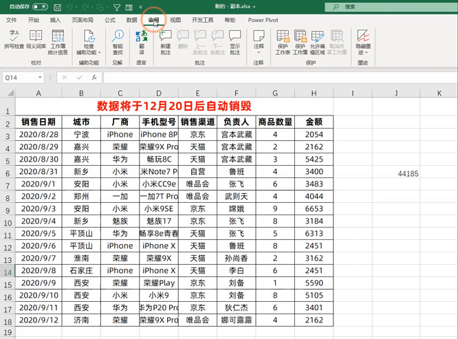Click the filter funnel icon in quick access toolbar
The image size is (458, 339).
click(x=116, y=8)
